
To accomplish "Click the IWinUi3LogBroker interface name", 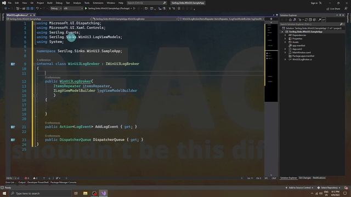I will [122, 64].
